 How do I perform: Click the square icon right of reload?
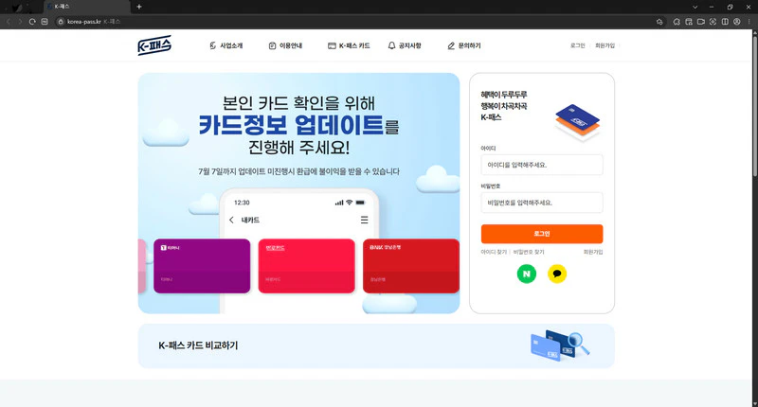coord(45,22)
